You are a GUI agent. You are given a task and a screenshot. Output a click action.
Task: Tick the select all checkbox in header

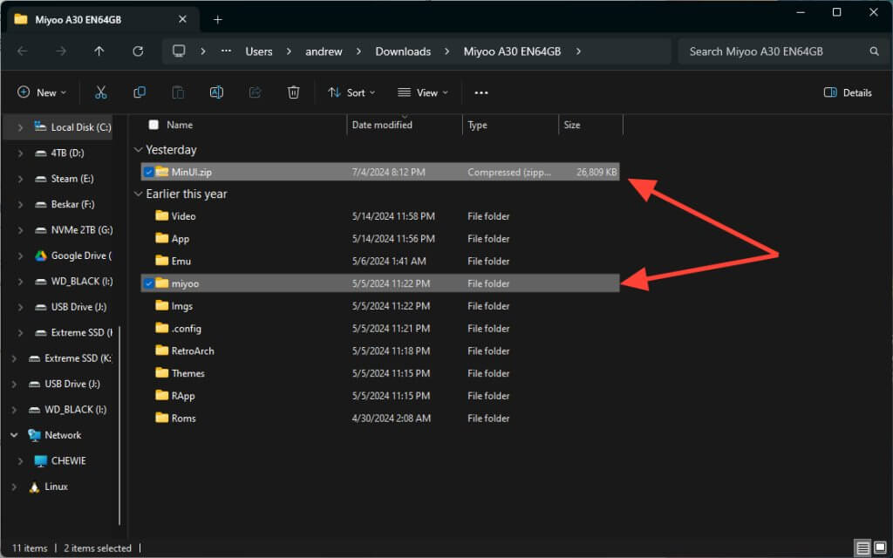153,125
